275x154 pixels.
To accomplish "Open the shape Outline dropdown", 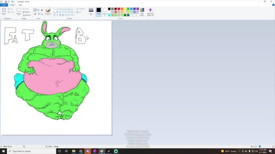I will [81, 9].
